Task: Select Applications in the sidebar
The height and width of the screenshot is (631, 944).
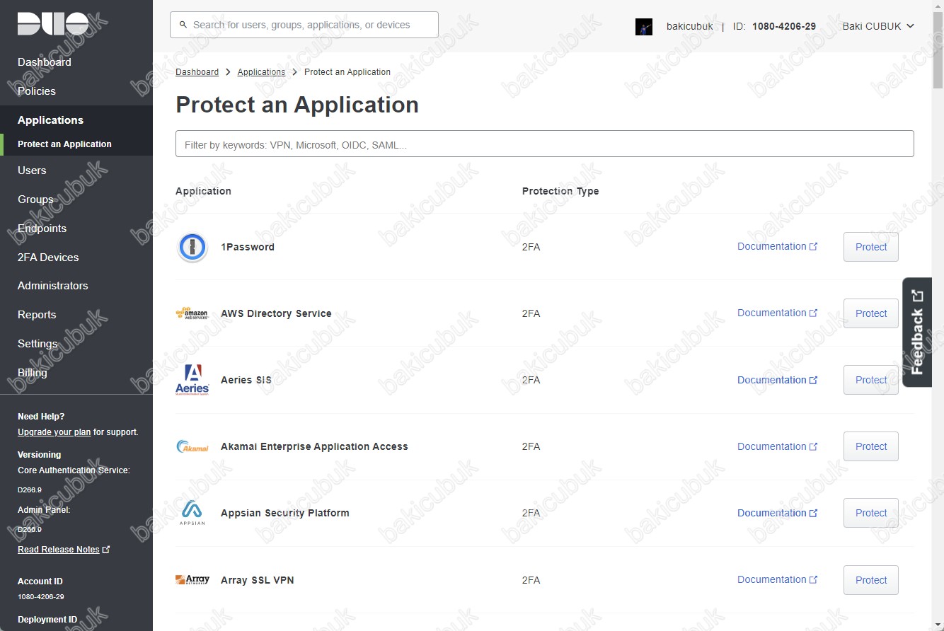Action: (50, 120)
